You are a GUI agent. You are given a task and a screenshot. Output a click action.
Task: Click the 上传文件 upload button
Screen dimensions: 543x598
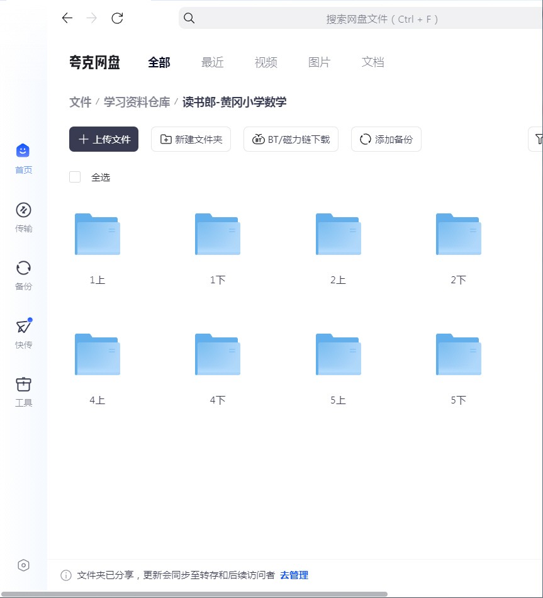(x=104, y=139)
